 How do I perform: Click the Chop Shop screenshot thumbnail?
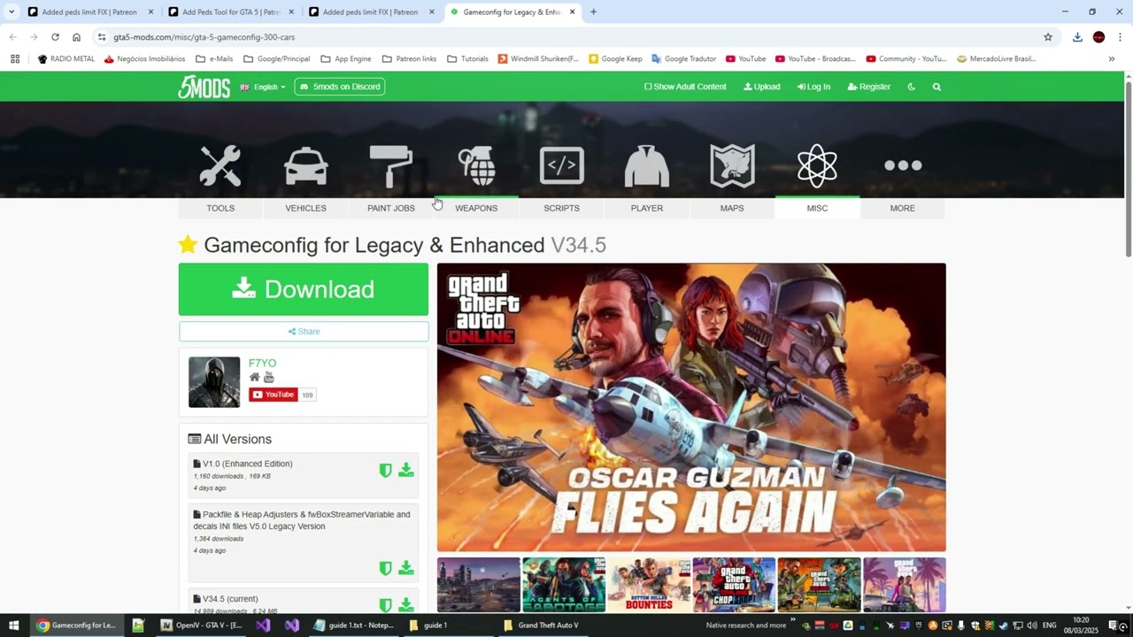pos(734,584)
